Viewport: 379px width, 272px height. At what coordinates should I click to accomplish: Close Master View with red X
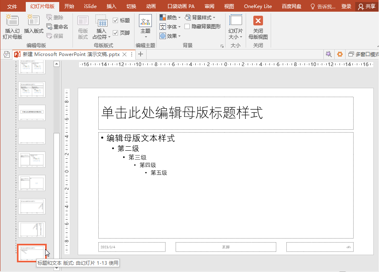(258, 21)
